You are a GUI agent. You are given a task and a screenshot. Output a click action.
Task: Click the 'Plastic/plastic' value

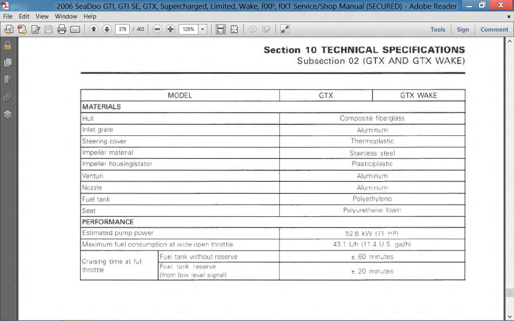click(372, 164)
